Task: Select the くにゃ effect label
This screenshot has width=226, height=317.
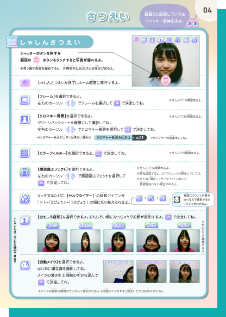Action: (x=184, y=225)
